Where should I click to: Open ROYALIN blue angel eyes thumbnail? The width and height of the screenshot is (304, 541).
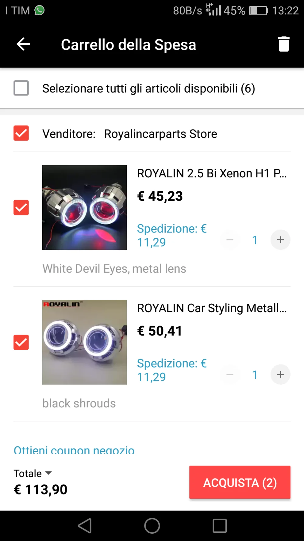click(x=85, y=342)
